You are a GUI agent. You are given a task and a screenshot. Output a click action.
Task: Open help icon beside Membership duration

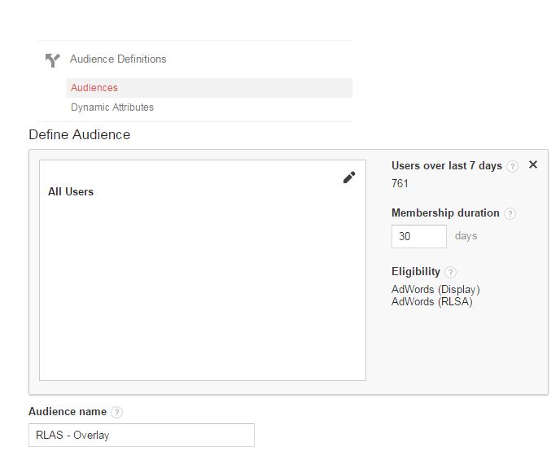pyautogui.click(x=510, y=213)
